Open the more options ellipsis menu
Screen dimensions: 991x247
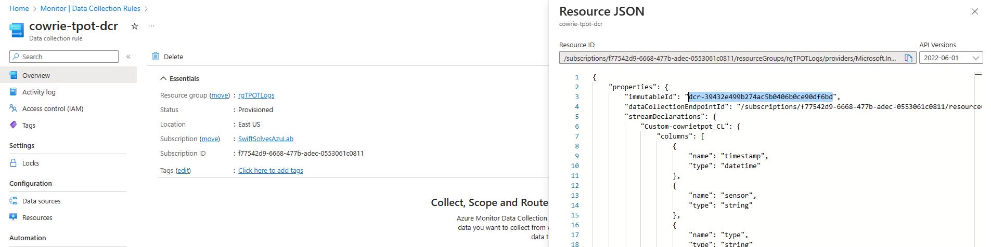pyautogui.click(x=151, y=26)
